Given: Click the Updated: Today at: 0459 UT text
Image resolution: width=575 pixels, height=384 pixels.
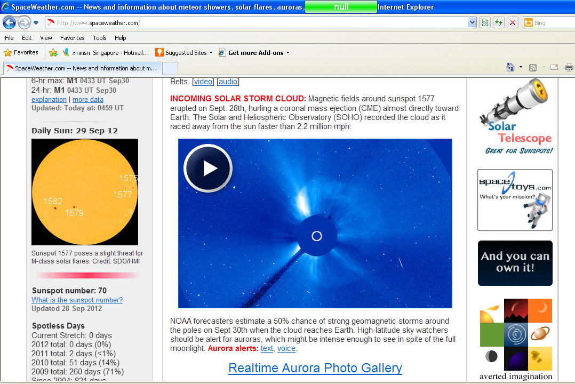Looking at the screenshot, I should tap(78, 108).
